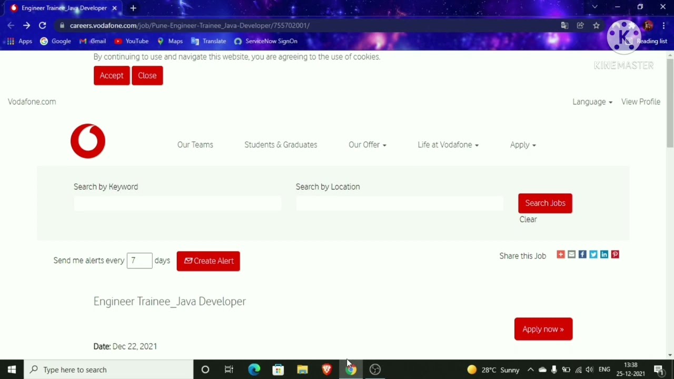
Task: Close the Engineer Trainee_Java Developer tab
Action: coord(114,8)
